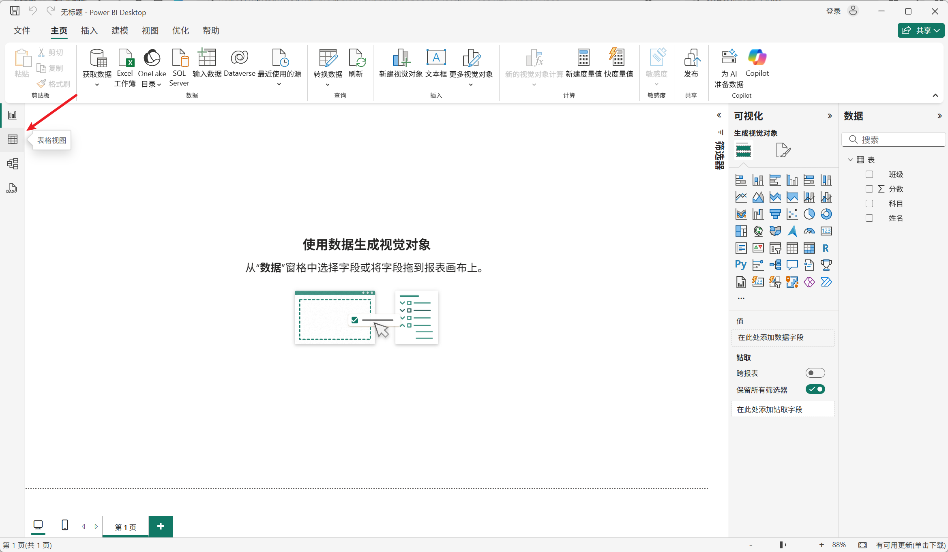Click 登录 to sign in
Screen dimensions: 948x552
(833, 11)
